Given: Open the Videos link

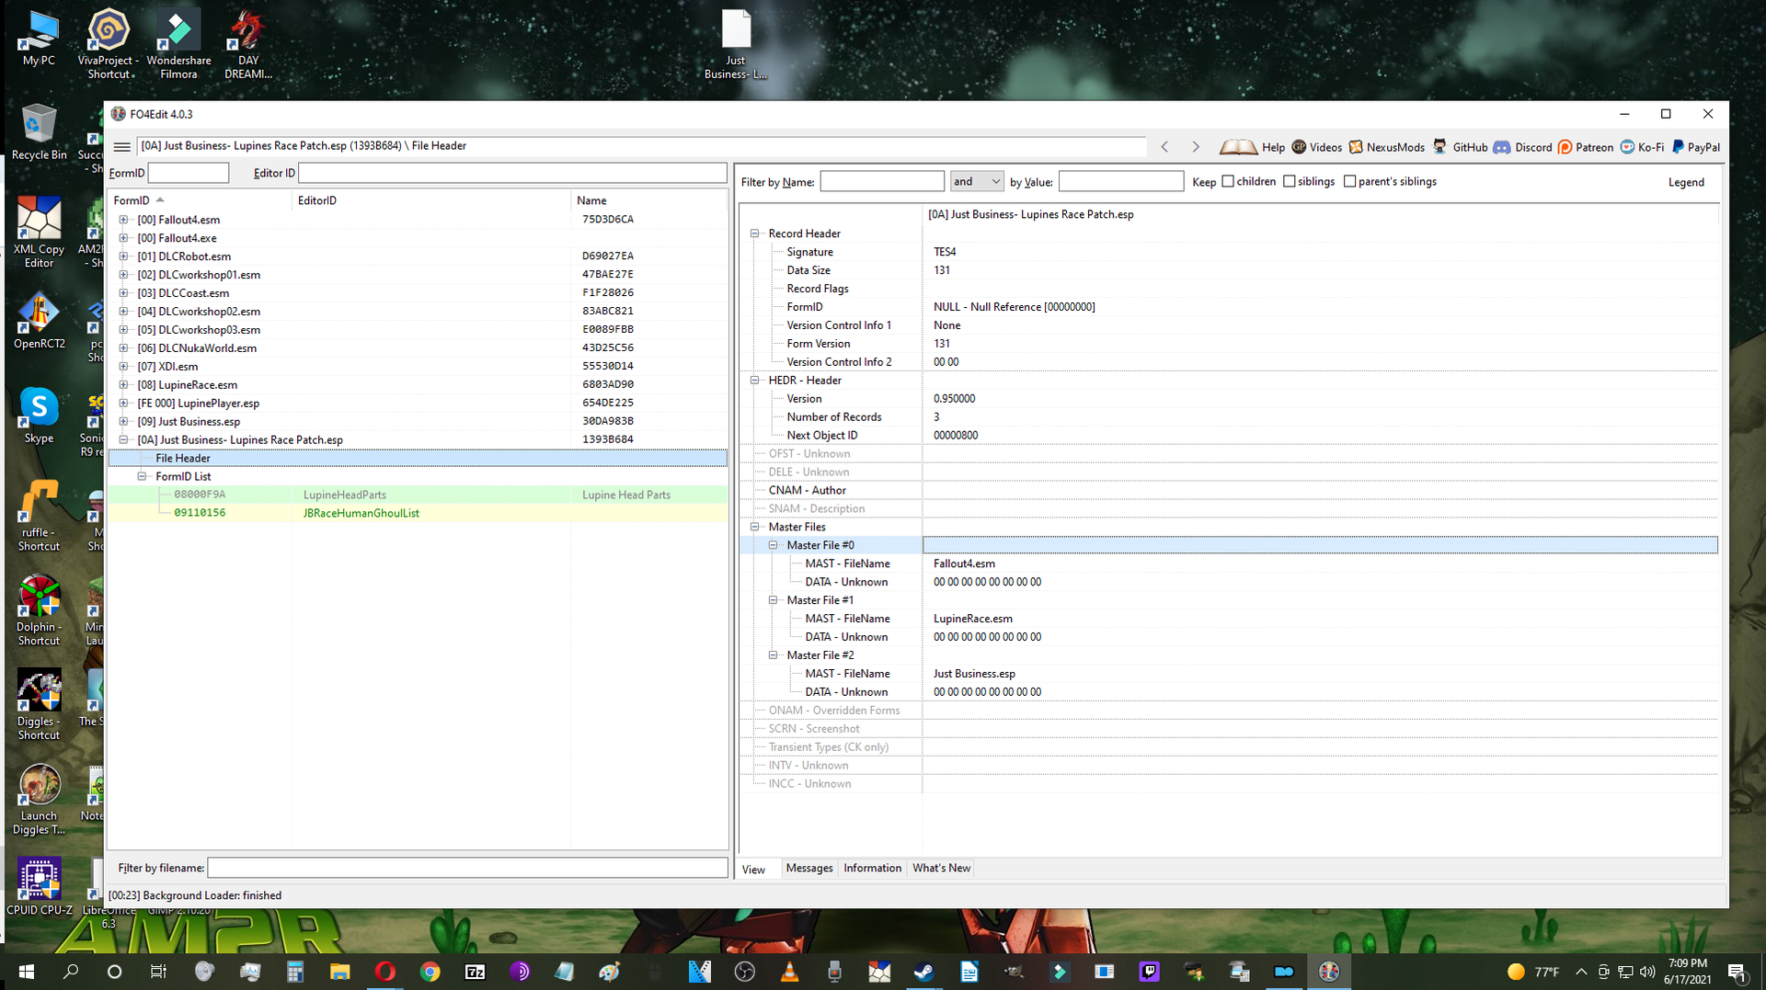Looking at the screenshot, I should coord(1316,147).
